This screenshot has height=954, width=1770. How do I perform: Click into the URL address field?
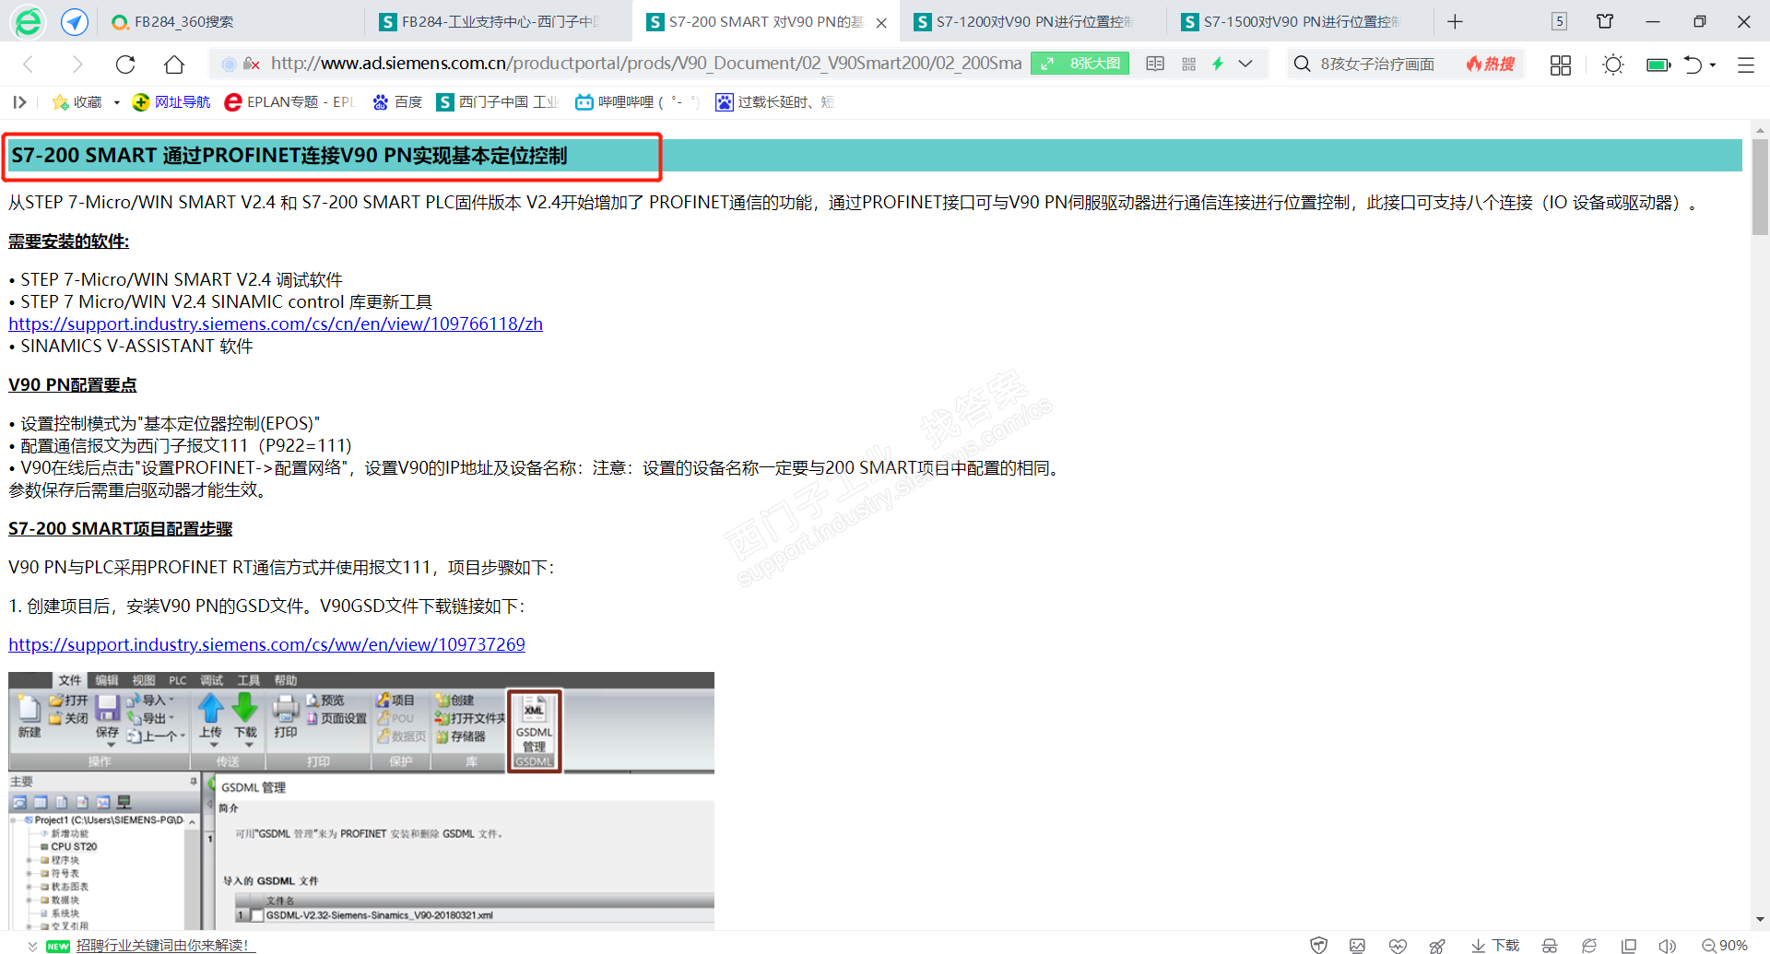pyautogui.click(x=645, y=64)
